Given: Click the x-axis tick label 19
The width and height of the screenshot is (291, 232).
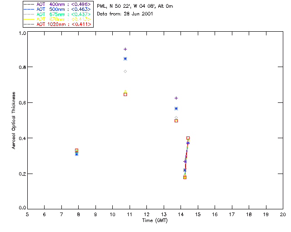Looking at the screenshot, I should click(266, 214).
